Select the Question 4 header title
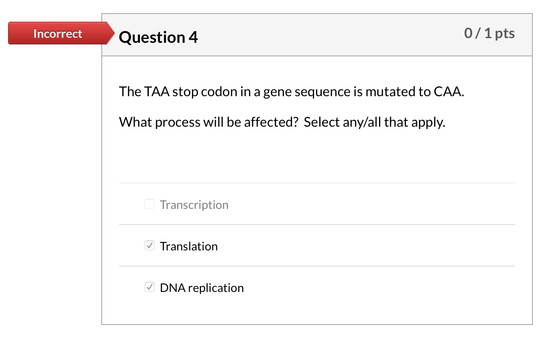 158,37
